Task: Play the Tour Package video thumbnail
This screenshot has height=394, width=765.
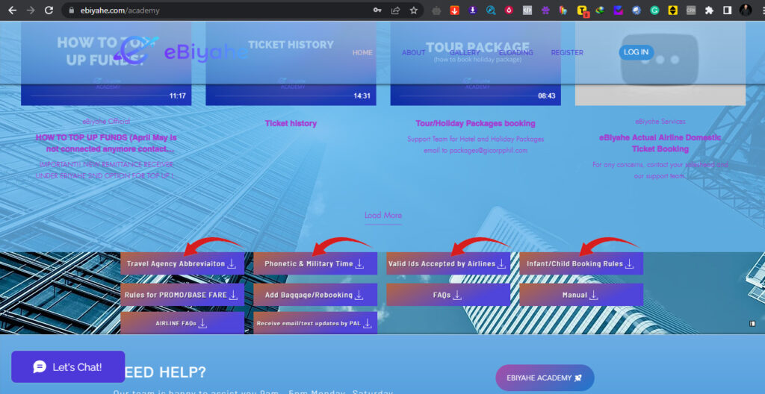Action: pos(475,63)
